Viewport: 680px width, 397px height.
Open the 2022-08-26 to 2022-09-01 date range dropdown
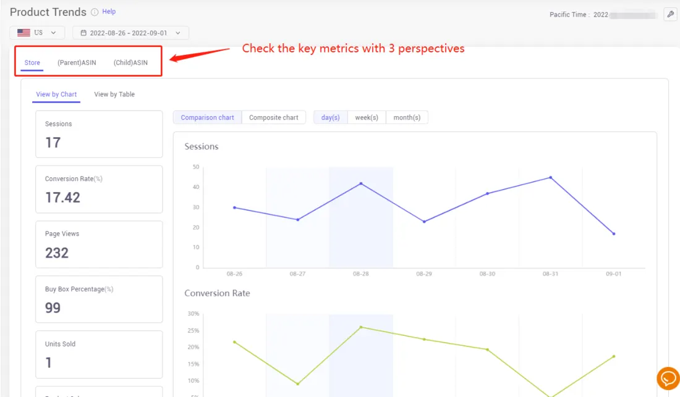click(130, 33)
